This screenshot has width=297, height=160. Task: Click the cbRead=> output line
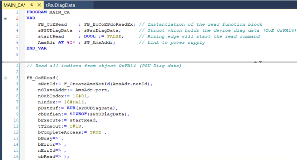click(x=53, y=156)
